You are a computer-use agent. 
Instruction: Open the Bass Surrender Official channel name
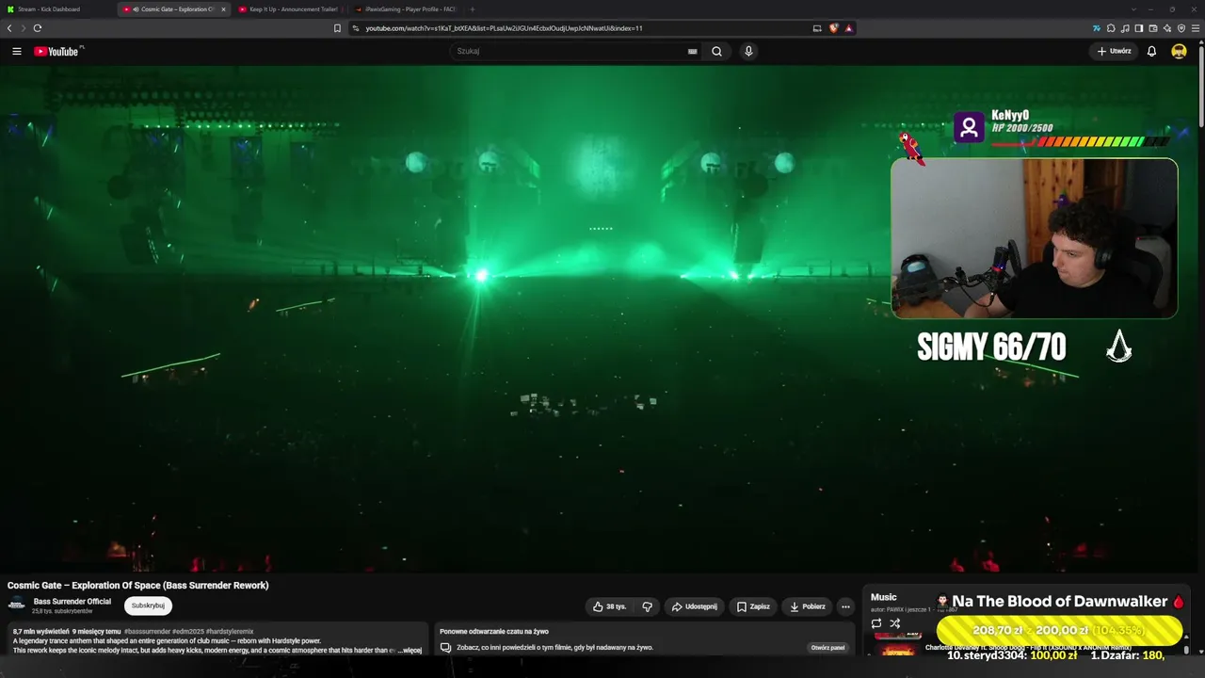click(x=72, y=602)
